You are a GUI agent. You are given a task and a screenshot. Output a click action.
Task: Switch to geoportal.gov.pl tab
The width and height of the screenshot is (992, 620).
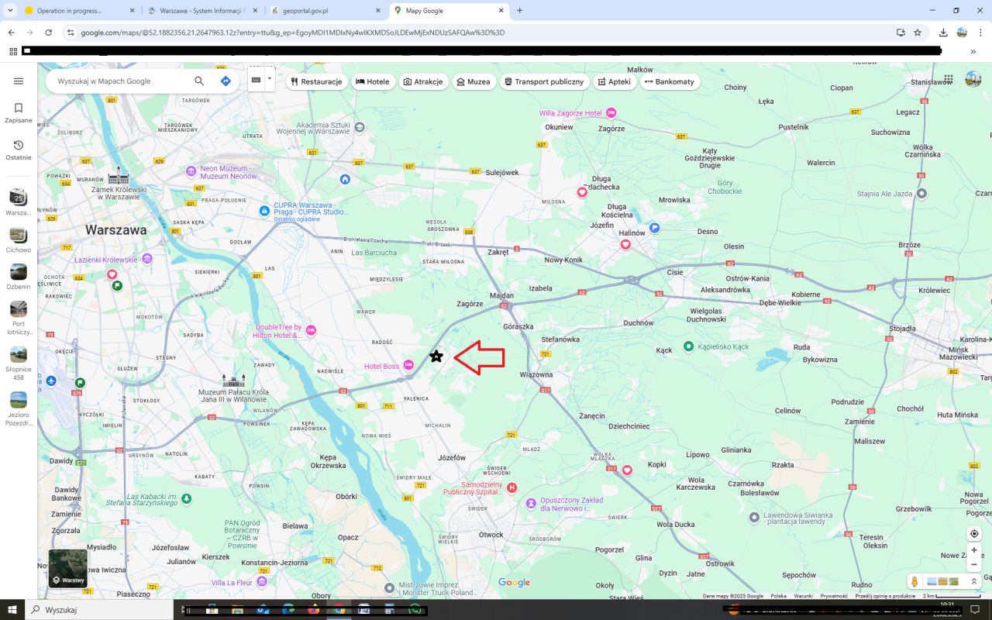325,11
